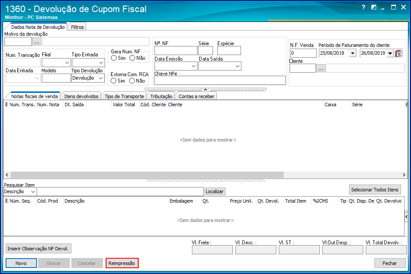
Task: Open the Pesquisar Item Descrição dropdown
Action: pyautogui.click(x=33, y=192)
